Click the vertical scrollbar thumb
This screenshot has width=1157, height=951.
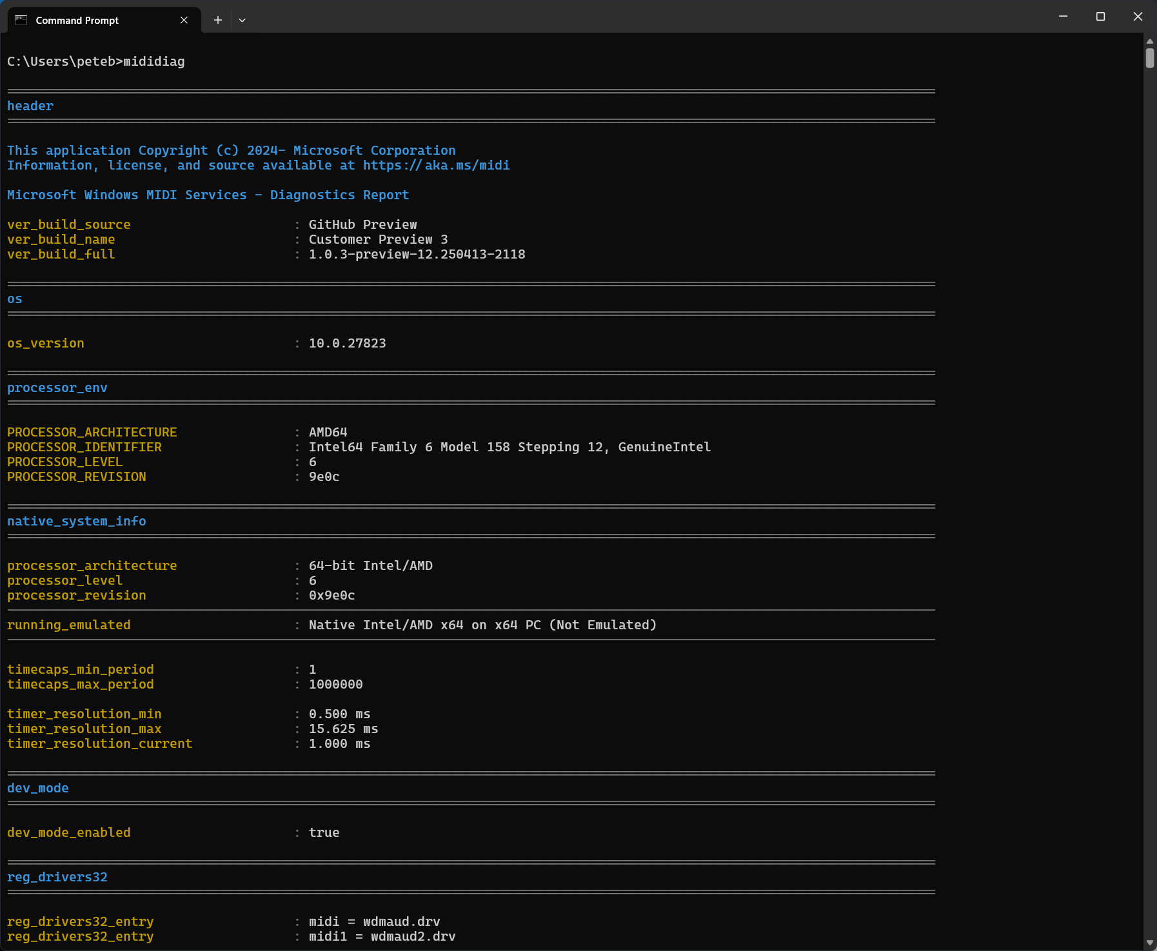(1149, 58)
